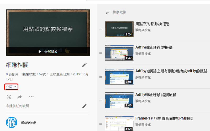Open the 排序依據 sort menu
Viewport: 210px width, 131px height.
coord(116,12)
